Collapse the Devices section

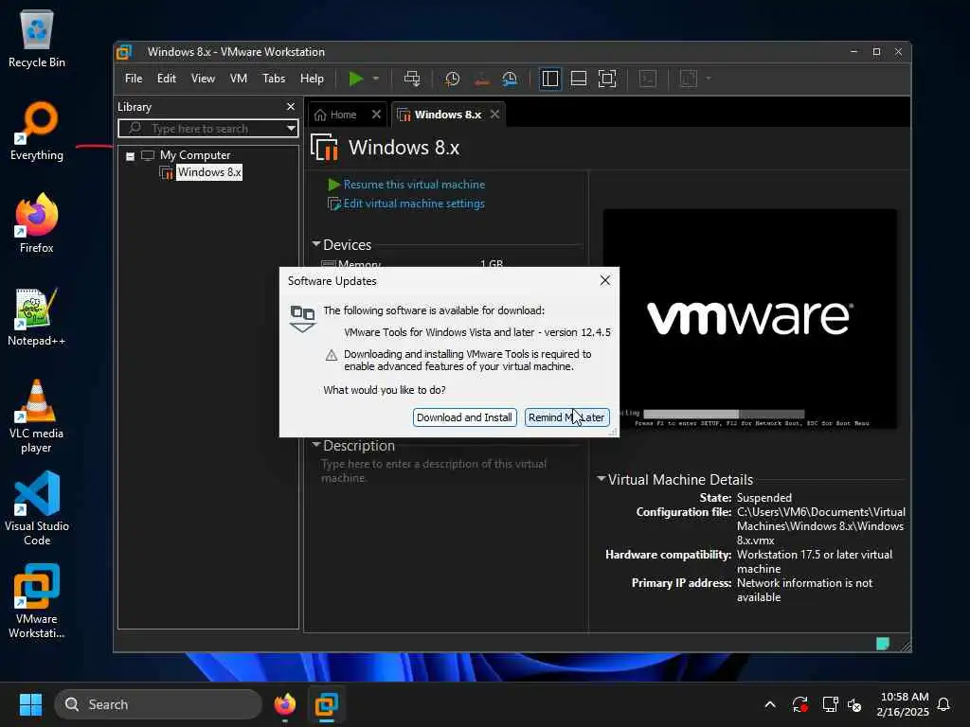click(316, 244)
